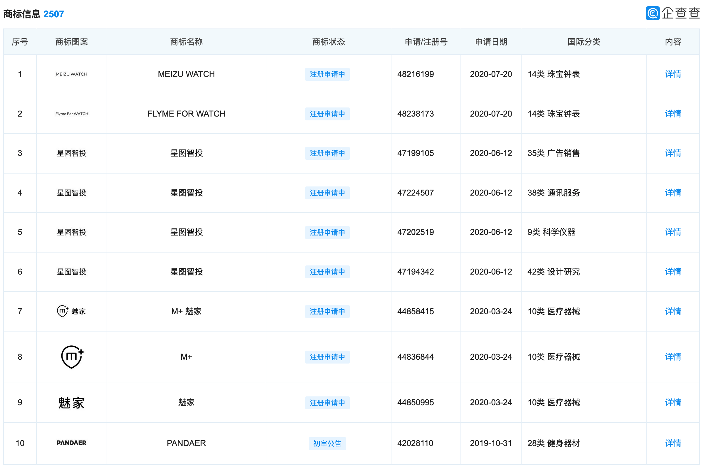706x471 pixels.
Task: Open 详情 for application 47194342
Action: tap(673, 272)
